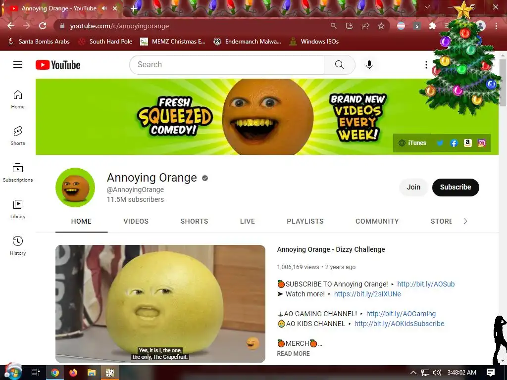Open the Instagram link on banner
The height and width of the screenshot is (380, 507).
click(x=482, y=143)
